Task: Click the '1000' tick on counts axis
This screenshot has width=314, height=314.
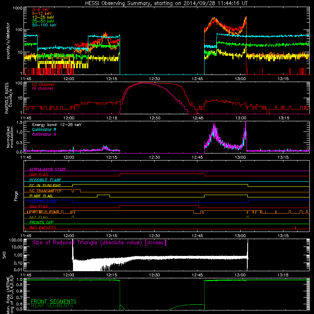Action: click(17, 8)
